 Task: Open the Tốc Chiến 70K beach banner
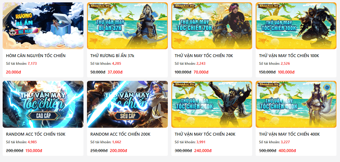click(212, 26)
